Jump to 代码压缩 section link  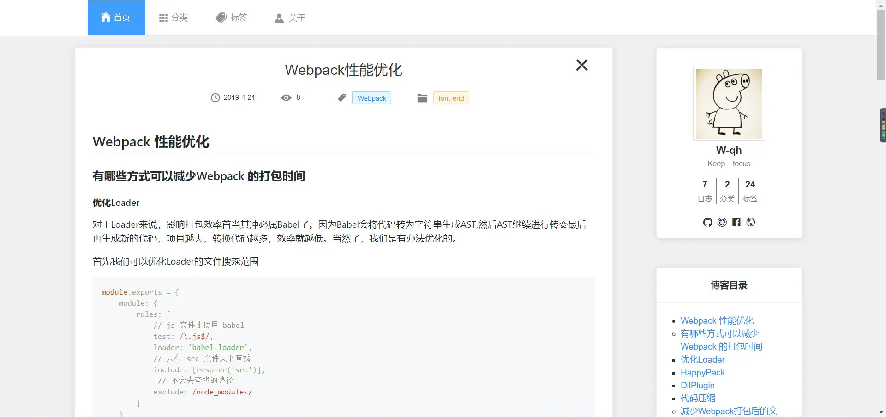coord(698,398)
